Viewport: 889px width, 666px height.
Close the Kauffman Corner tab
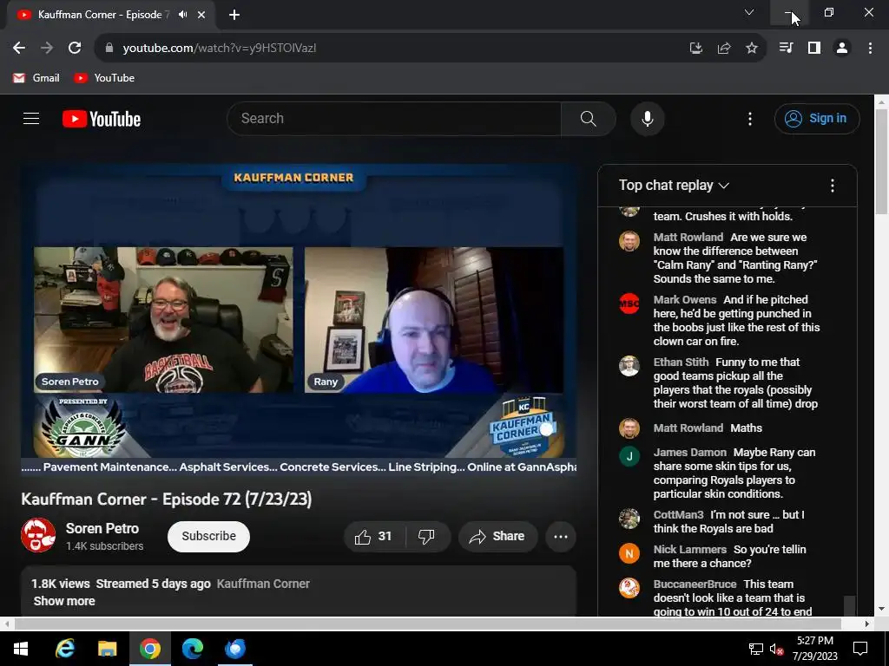(201, 15)
